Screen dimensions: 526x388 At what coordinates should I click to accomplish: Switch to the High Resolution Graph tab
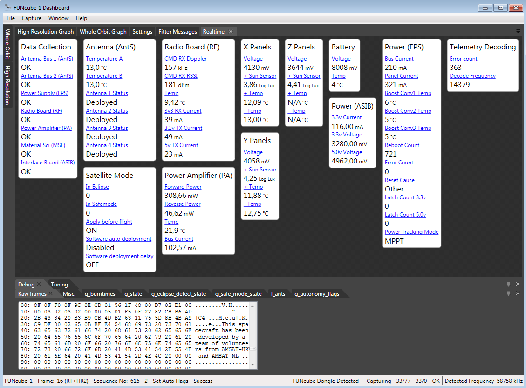[x=46, y=32]
